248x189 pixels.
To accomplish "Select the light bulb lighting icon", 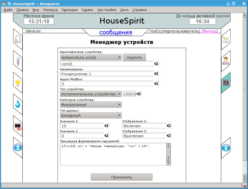I will [18, 83].
